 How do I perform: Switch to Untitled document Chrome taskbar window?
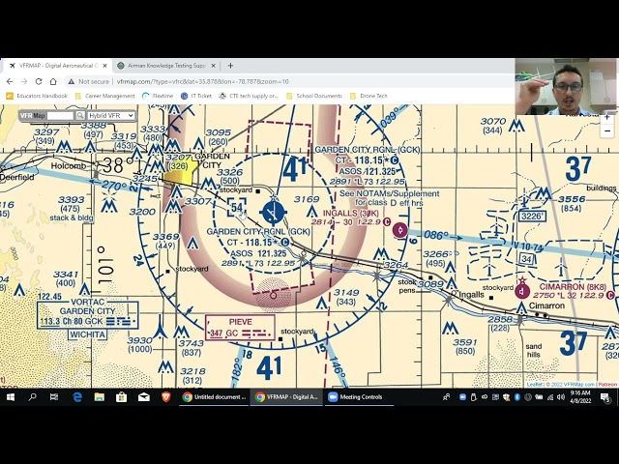214,397
